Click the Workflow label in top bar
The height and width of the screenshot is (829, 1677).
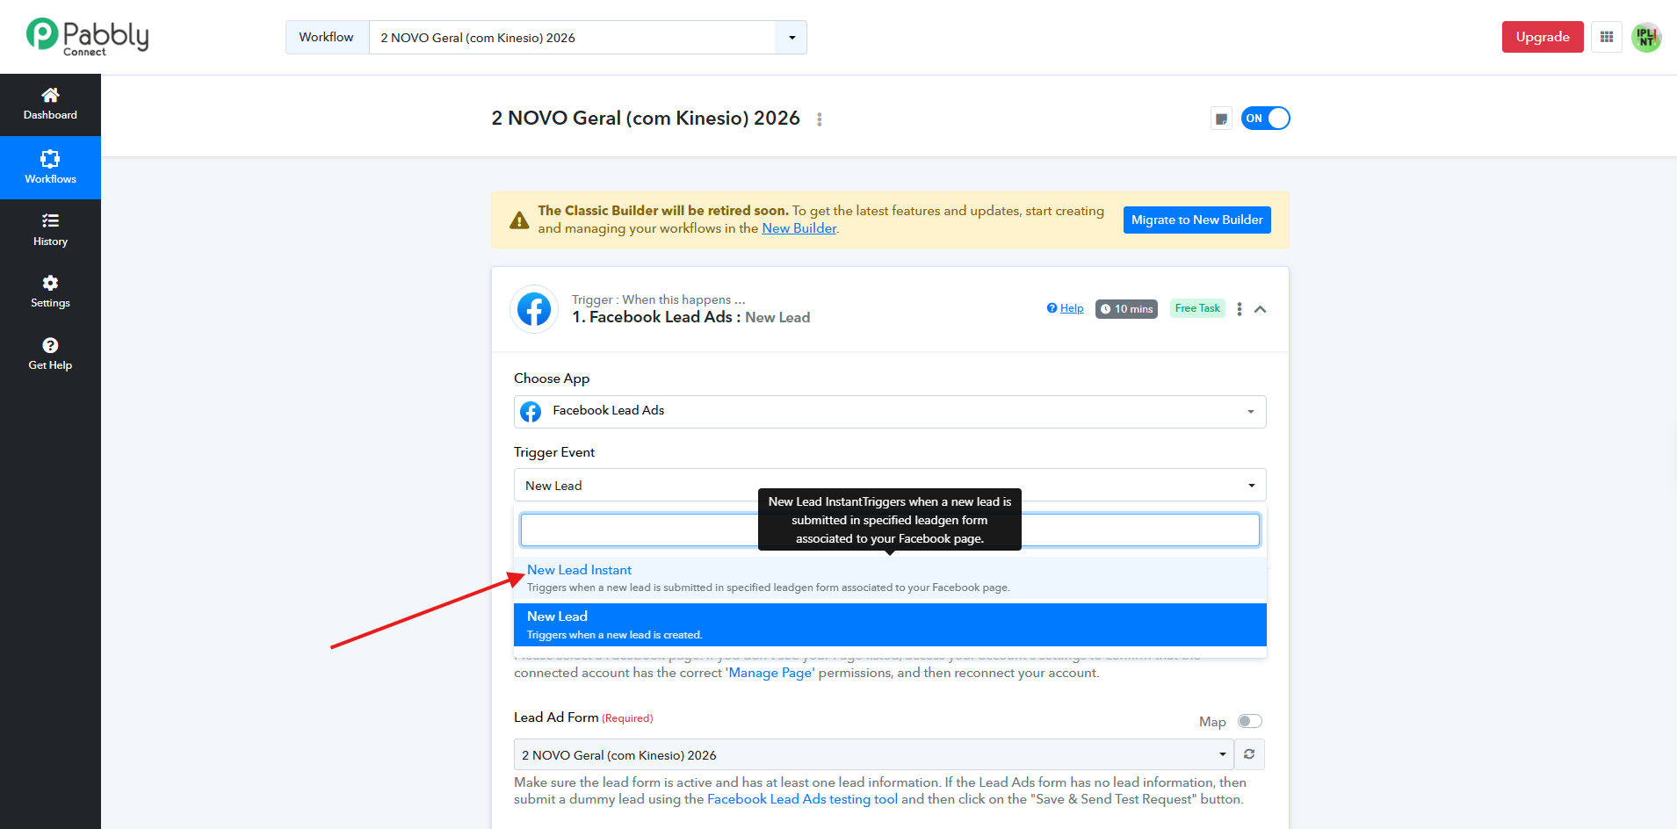click(326, 38)
